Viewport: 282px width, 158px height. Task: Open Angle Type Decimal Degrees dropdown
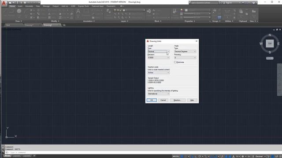(x=185, y=51)
